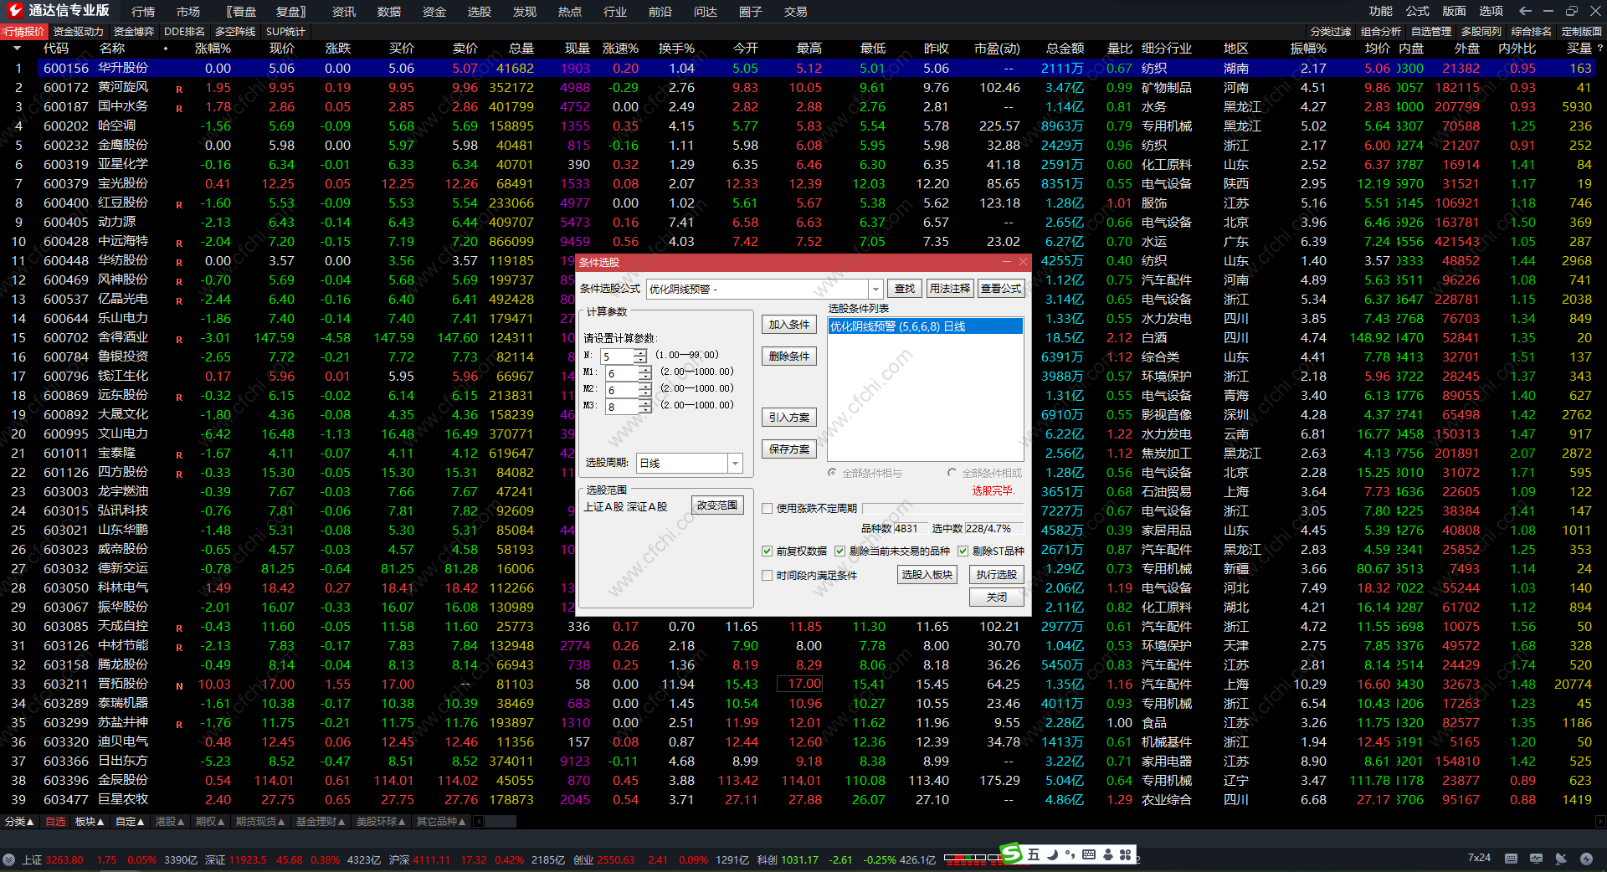Click the lightning bolt icon bottom right
This screenshot has width=1607, height=872.
point(1586,859)
